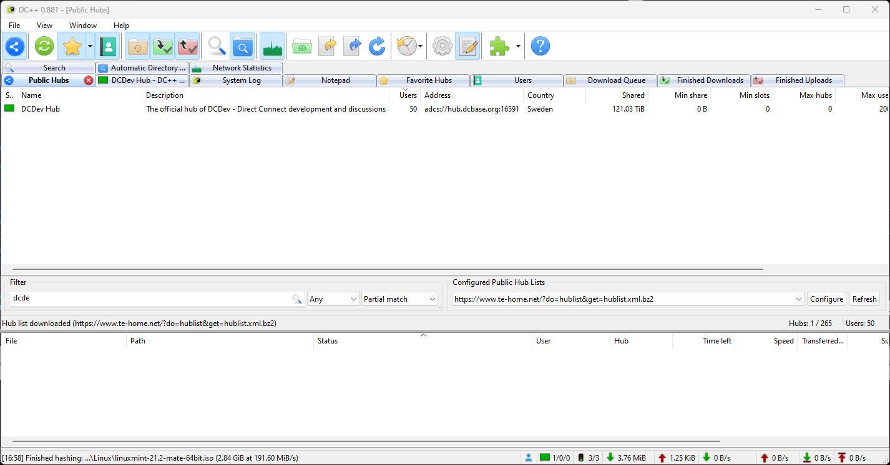Click traffic light slots 3/3 status entry
Viewport: 890px width, 465px height.
point(588,458)
